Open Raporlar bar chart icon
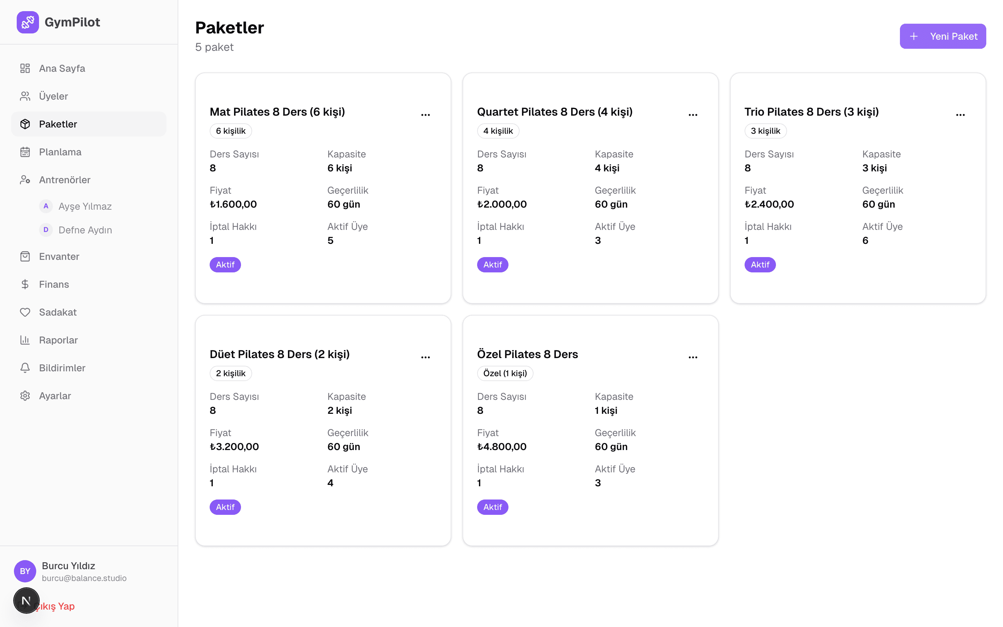The image size is (1003, 627). coord(25,340)
